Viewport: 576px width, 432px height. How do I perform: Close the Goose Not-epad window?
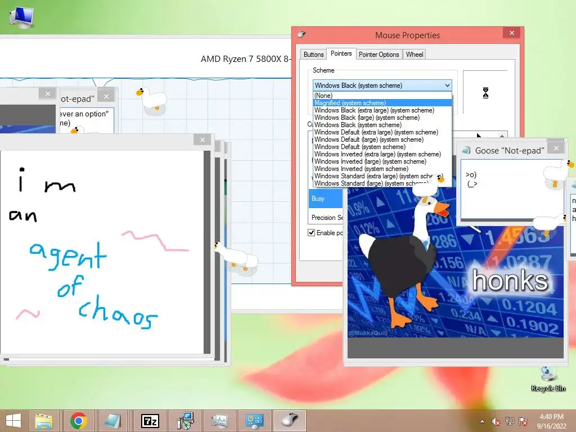pos(556,148)
